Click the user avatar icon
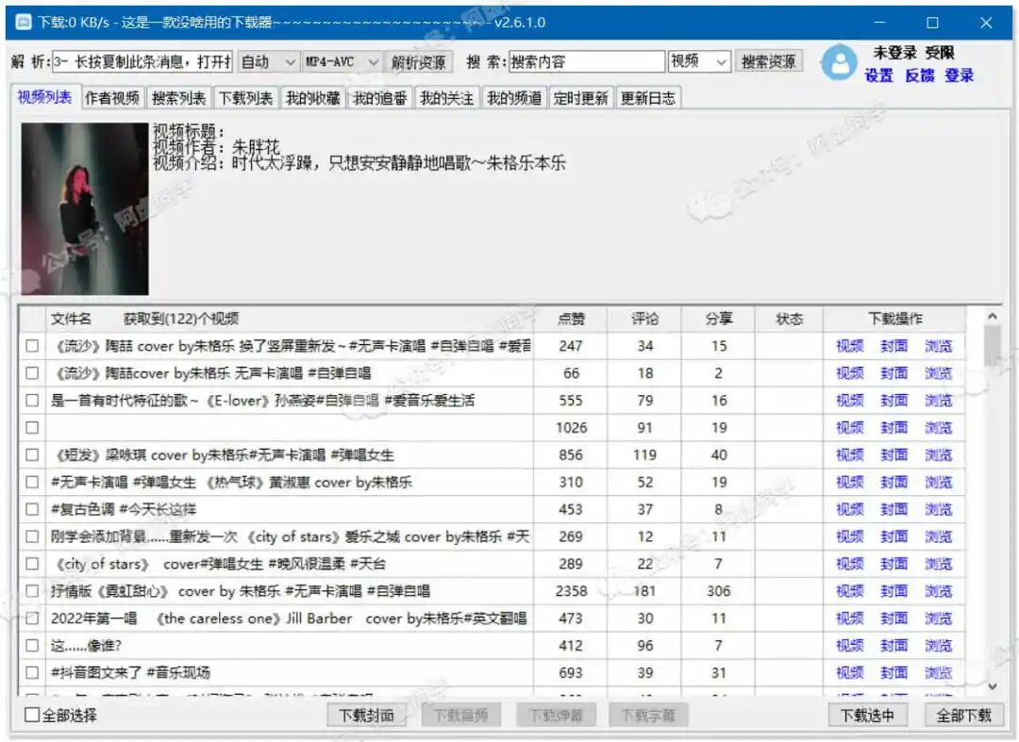Viewport: 1019px width, 742px height. pyautogui.click(x=839, y=62)
